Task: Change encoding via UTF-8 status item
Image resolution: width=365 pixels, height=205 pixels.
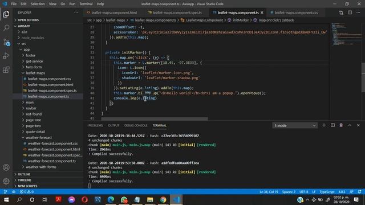Action: pyautogui.click(x=304, y=192)
